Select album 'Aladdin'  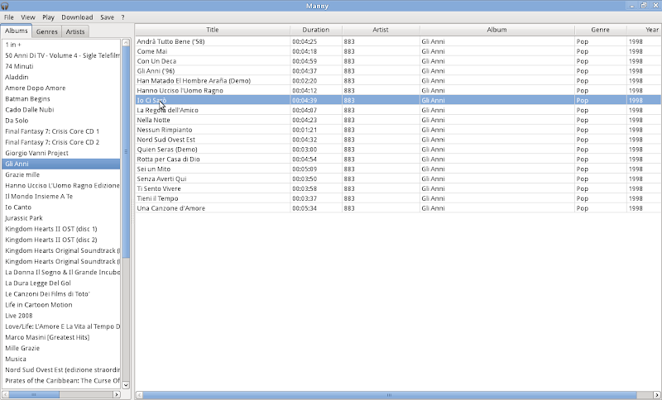tap(61, 77)
